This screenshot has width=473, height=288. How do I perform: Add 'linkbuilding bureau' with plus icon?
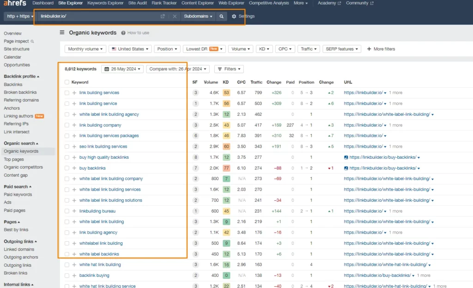click(74, 211)
